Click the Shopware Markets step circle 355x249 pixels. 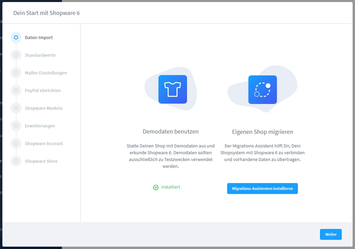click(x=16, y=108)
